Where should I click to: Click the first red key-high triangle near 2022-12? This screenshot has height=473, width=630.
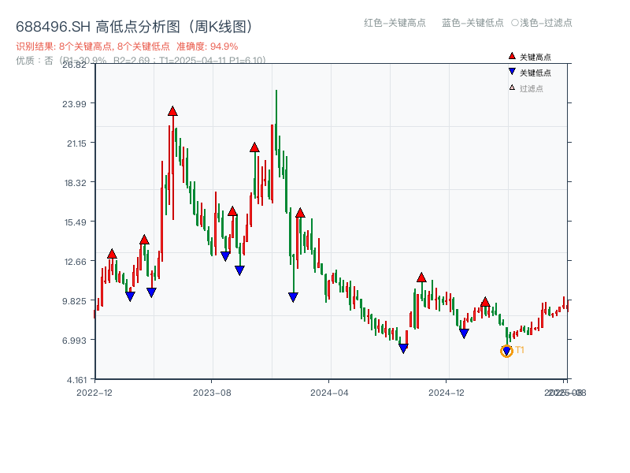pyautogui.click(x=111, y=254)
